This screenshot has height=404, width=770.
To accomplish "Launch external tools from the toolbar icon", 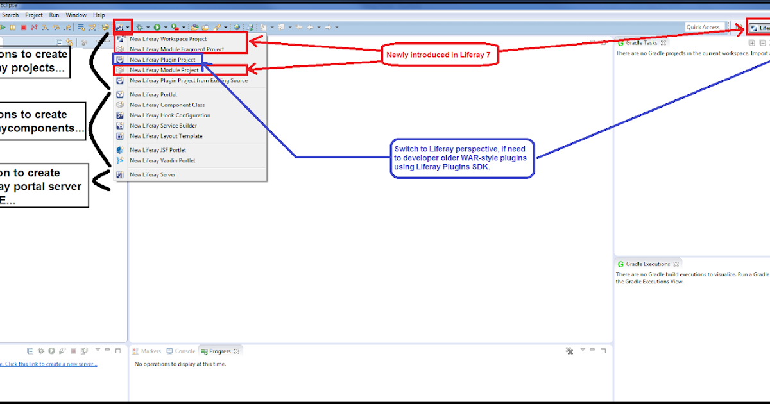I will click(175, 27).
